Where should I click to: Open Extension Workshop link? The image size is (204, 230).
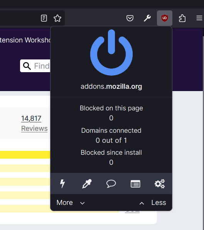pos(25,40)
